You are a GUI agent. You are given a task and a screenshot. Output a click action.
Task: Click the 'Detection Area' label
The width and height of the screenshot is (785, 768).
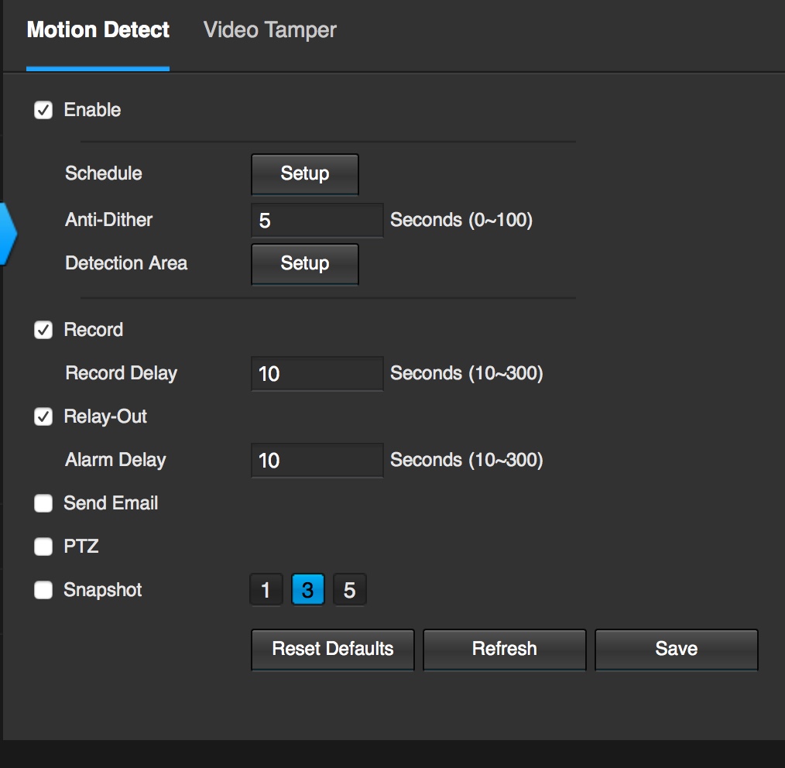(x=126, y=263)
